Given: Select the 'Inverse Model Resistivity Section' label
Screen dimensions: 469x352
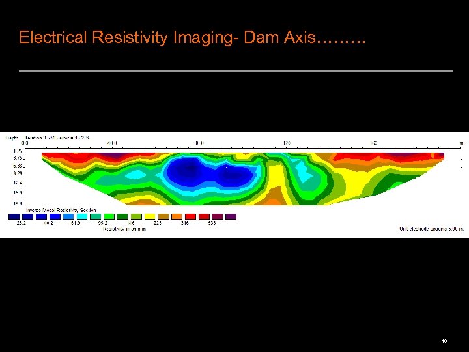Looking at the screenshot, I should [x=61, y=210].
